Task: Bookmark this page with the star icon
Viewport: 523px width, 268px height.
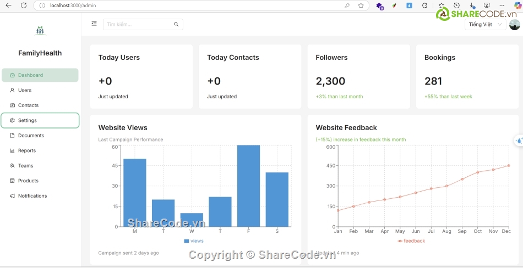Action: pyautogui.click(x=361, y=5)
